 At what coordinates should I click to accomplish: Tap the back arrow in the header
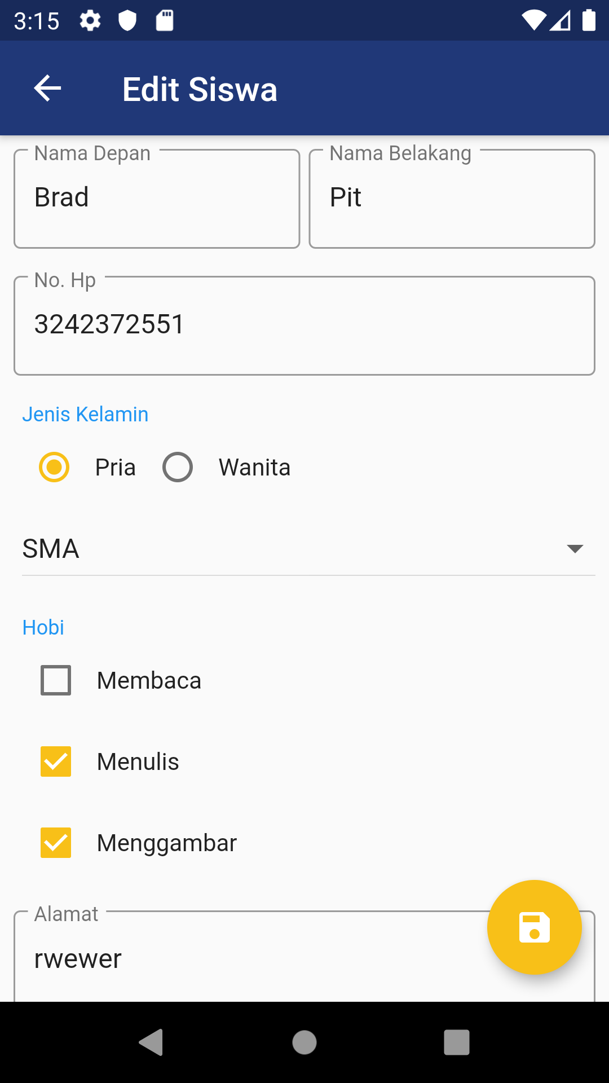coord(47,89)
